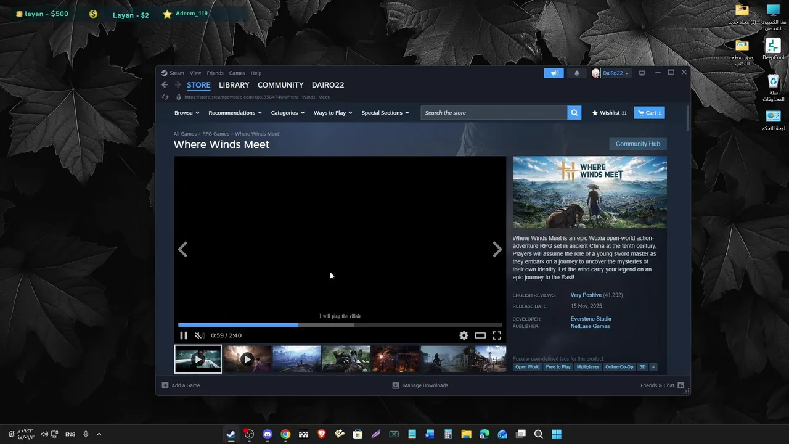Click the Where Winds Meet header image

click(x=589, y=192)
